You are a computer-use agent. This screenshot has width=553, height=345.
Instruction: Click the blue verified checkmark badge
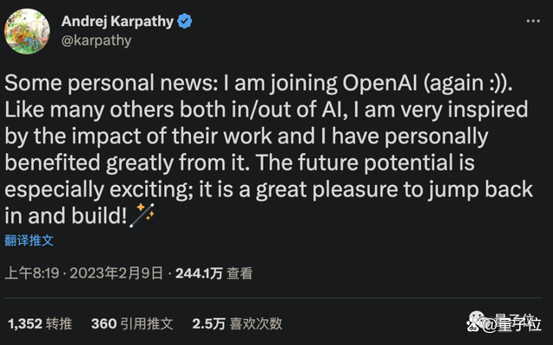click(184, 21)
